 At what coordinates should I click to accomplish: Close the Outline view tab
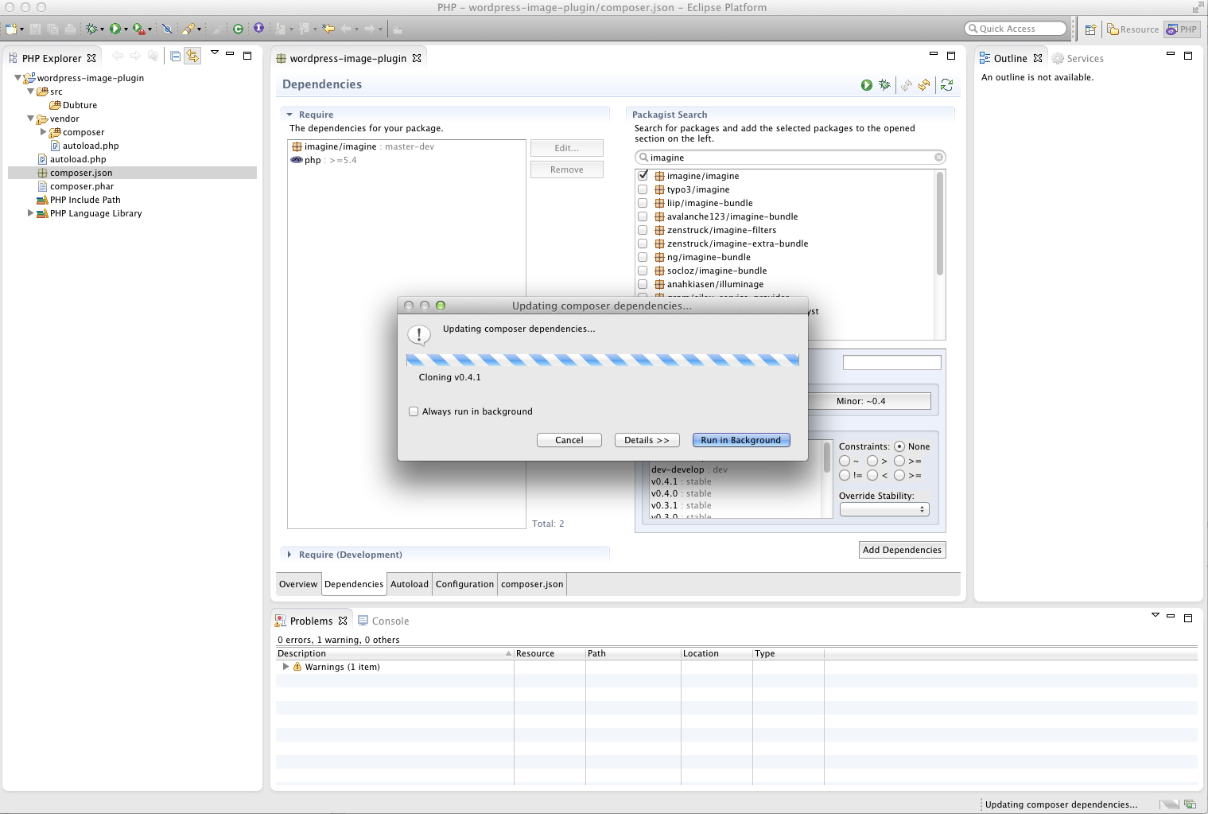pyautogui.click(x=1037, y=58)
